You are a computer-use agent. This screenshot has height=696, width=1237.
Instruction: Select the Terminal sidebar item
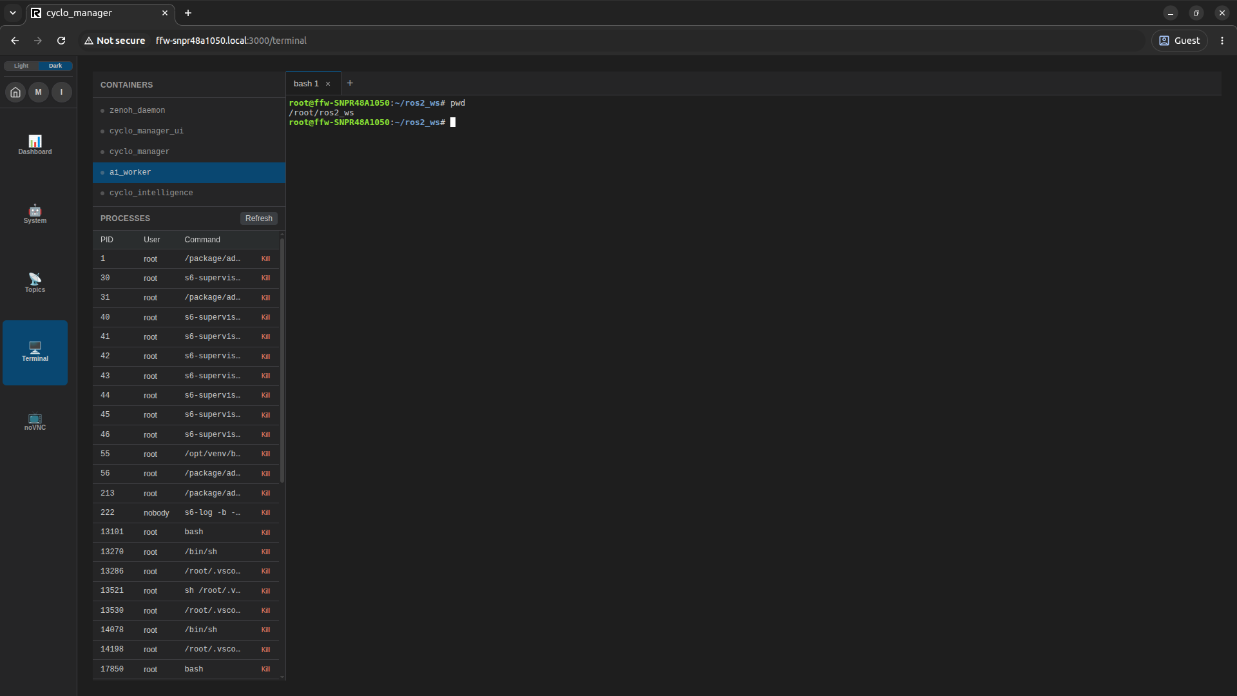(x=35, y=353)
